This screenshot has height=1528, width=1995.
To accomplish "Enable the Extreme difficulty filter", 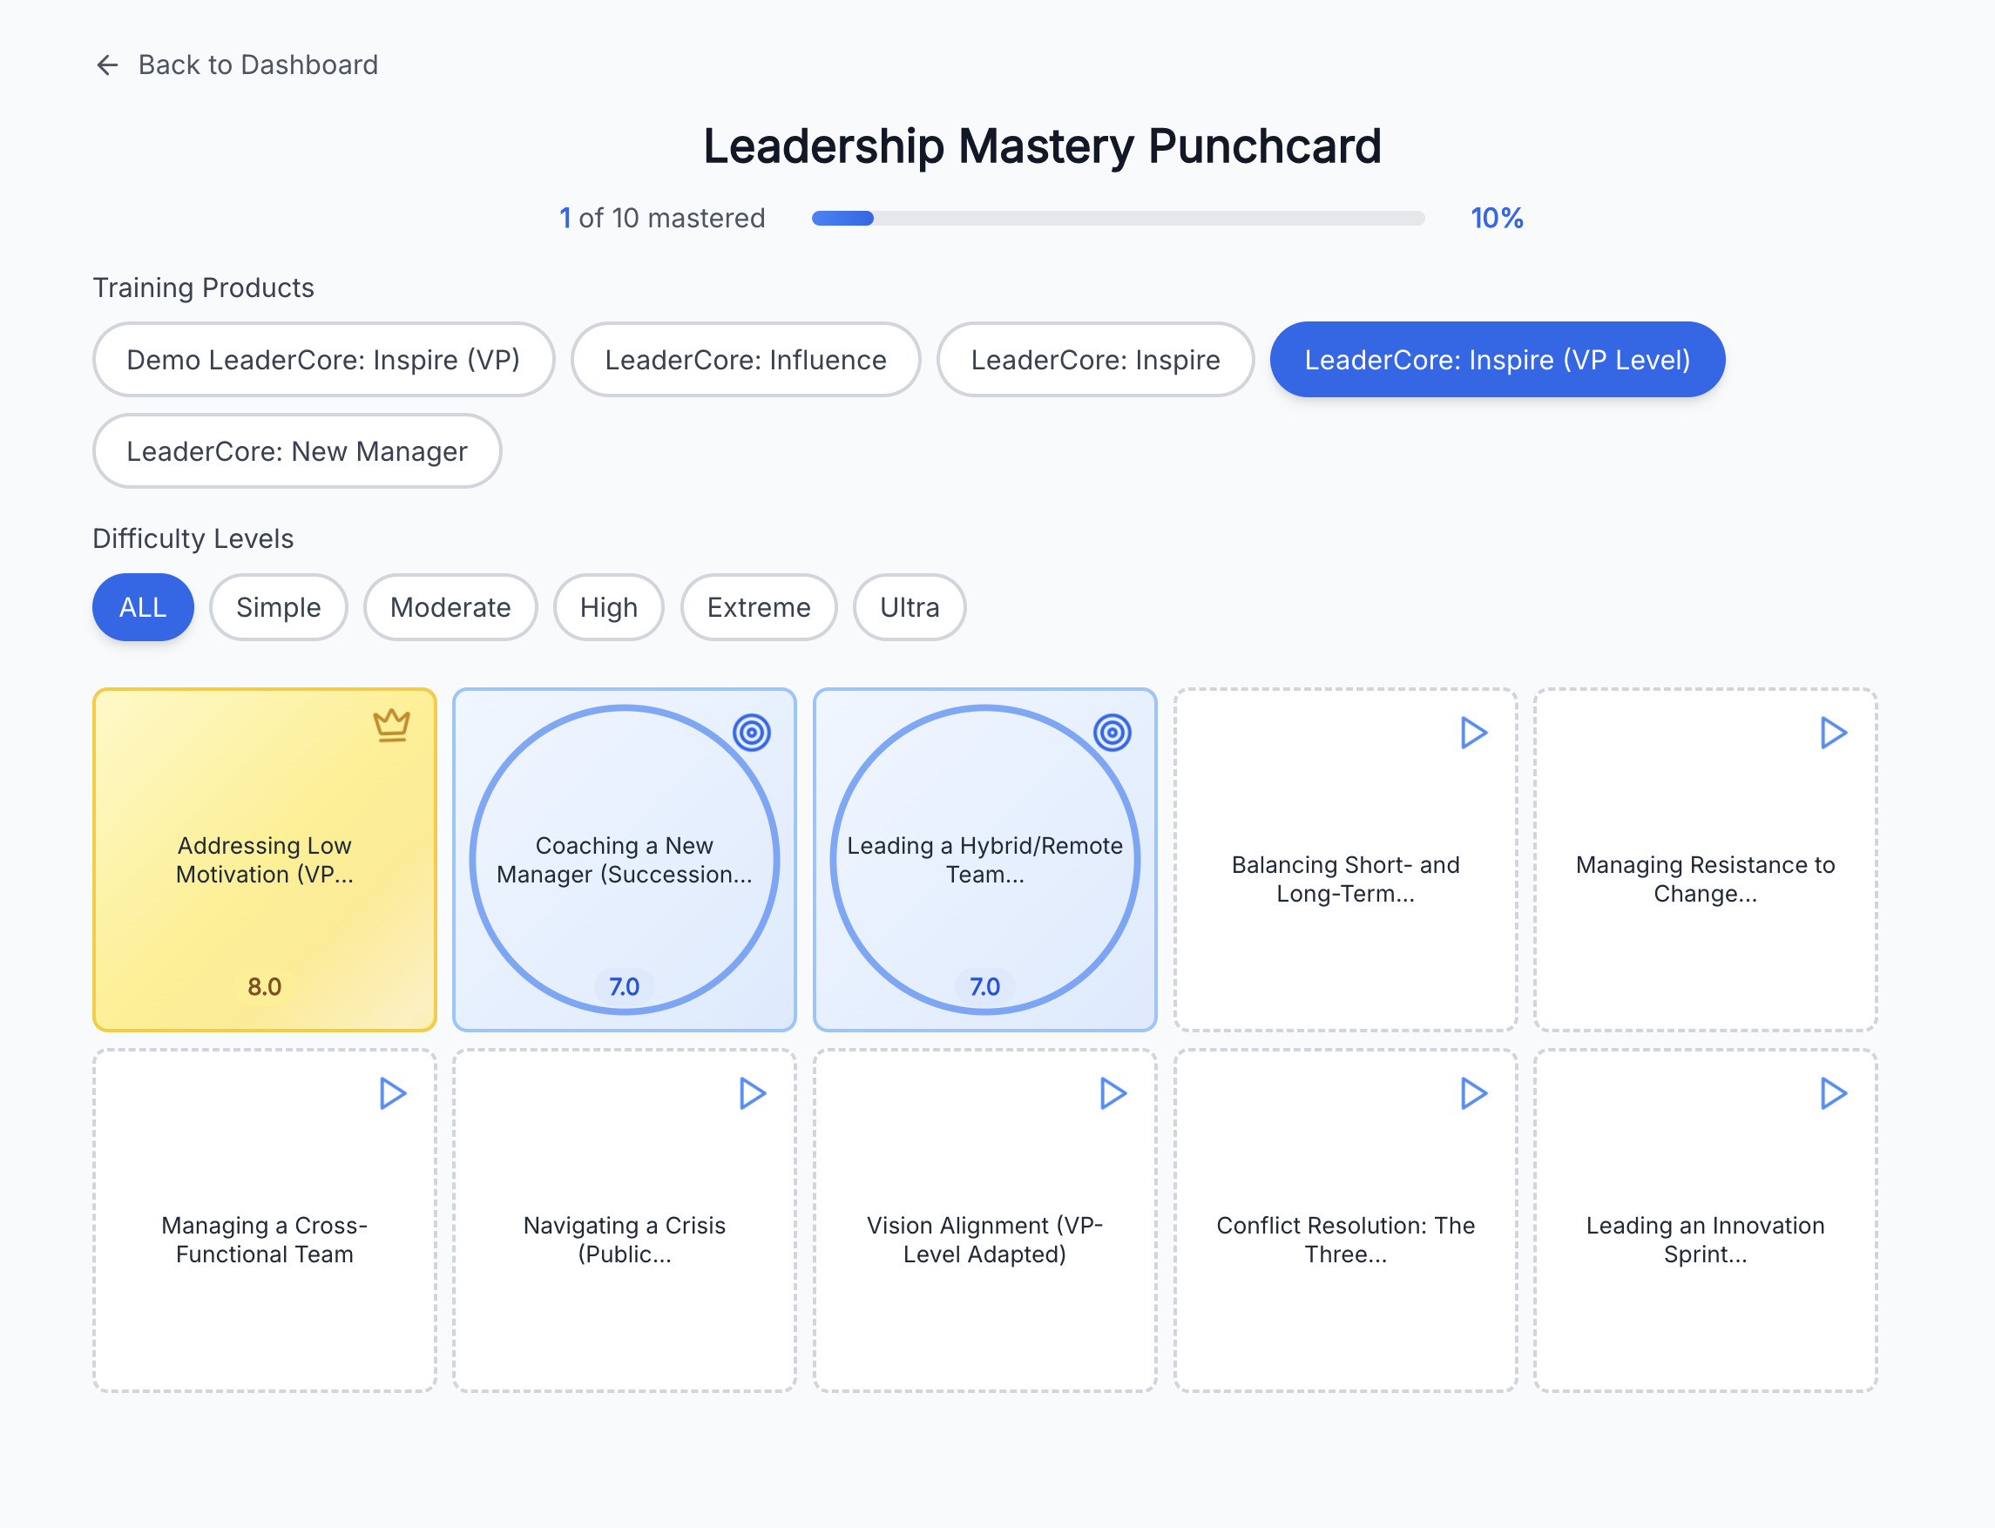I will pos(758,607).
